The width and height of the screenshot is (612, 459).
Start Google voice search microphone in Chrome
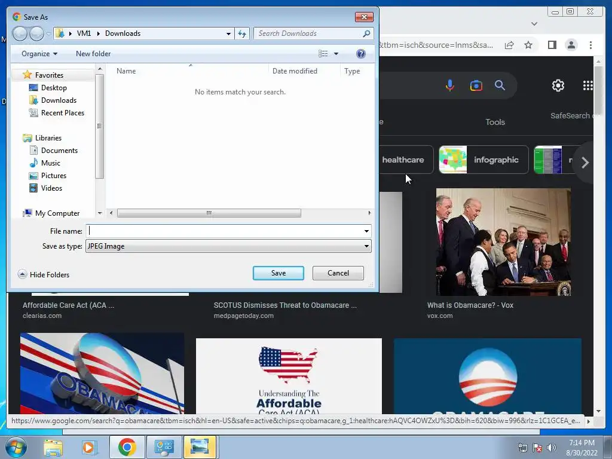tap(449, 85)
